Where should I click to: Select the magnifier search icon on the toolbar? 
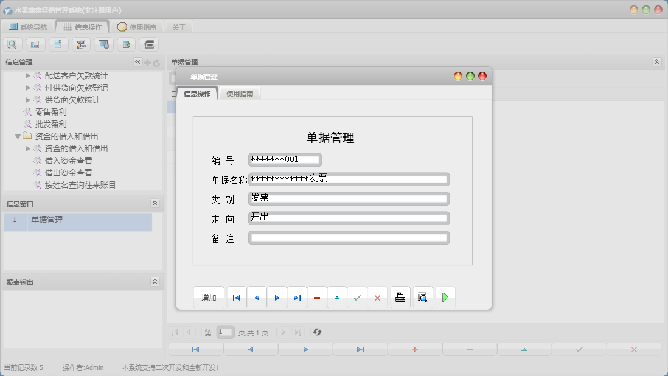12,44
